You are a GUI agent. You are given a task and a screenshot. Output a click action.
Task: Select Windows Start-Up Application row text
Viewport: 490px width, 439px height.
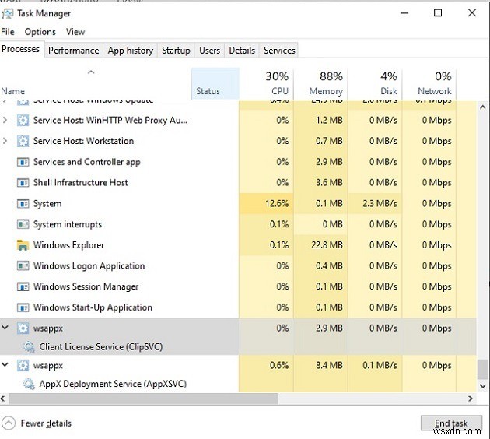(x=93, y=307)
